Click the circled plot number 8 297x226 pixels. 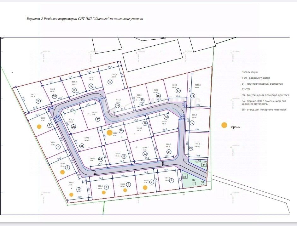point(49,125)
